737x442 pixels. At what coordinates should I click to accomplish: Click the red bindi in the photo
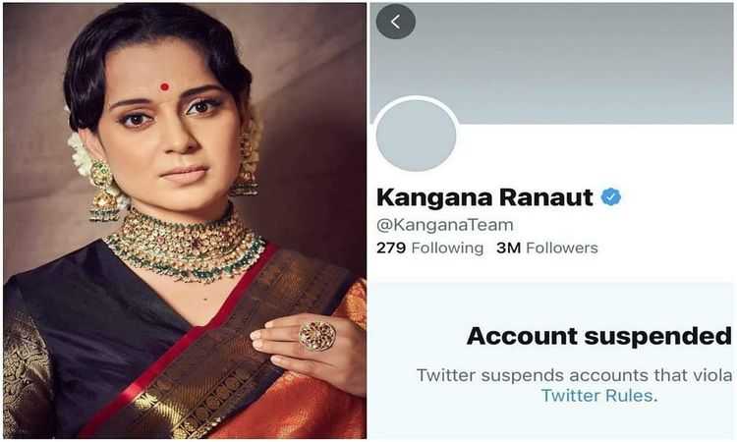(164, 86)
